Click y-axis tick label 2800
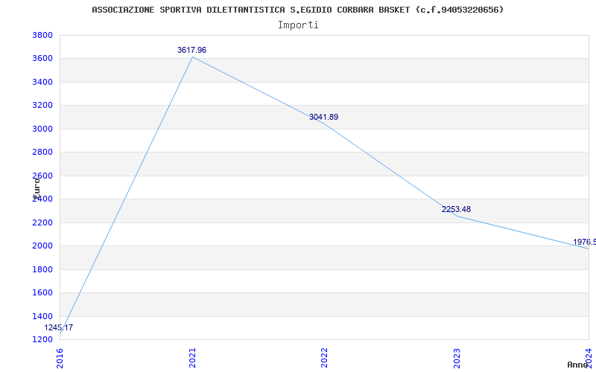The image size is (596, 372). tap(42, 153)
